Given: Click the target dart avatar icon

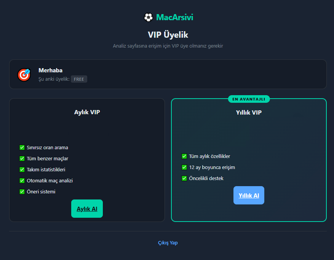Looking at the screenshot, I should [24, 75].
